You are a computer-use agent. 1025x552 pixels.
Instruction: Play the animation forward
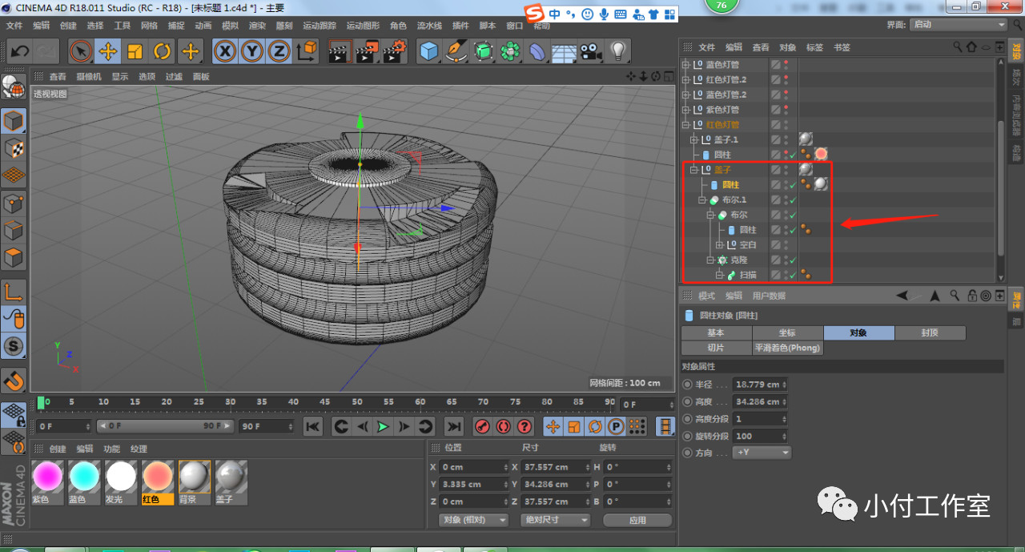point(383,426)
